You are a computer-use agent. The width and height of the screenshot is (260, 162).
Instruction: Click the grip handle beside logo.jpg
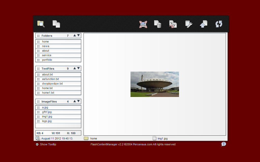point(38,121)
